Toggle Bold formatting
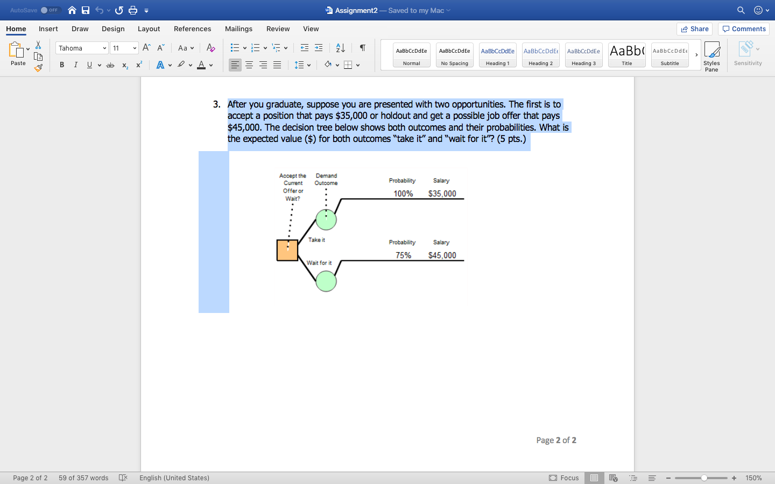Screen dimensions: 775x484 pos(61,65)
